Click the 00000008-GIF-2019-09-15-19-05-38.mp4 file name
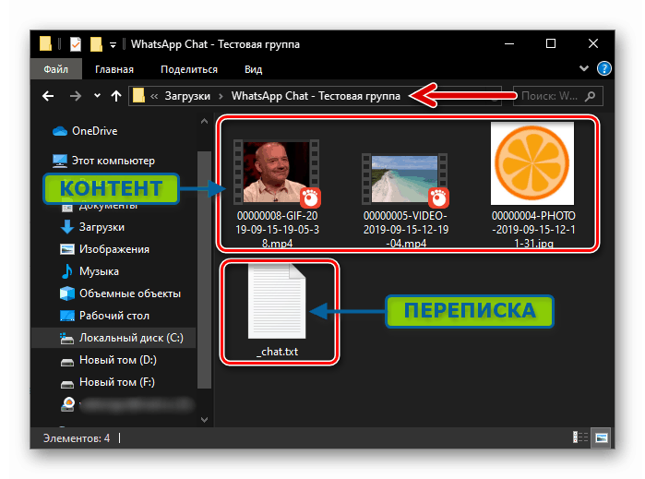 point(277,229)
